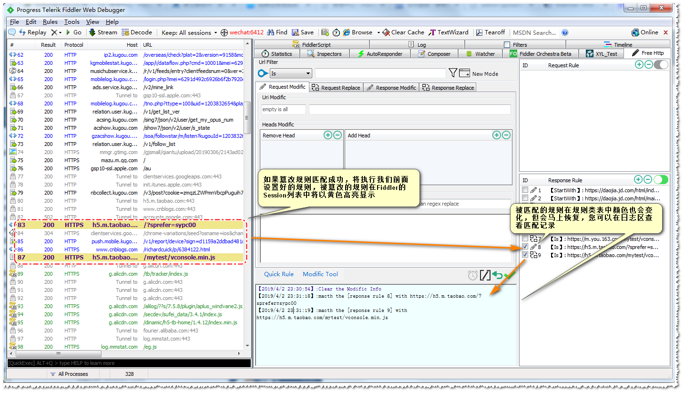Viewport: 685px width, 394px height.
Task: Switch to the Watcher tab
Action: 481,53
